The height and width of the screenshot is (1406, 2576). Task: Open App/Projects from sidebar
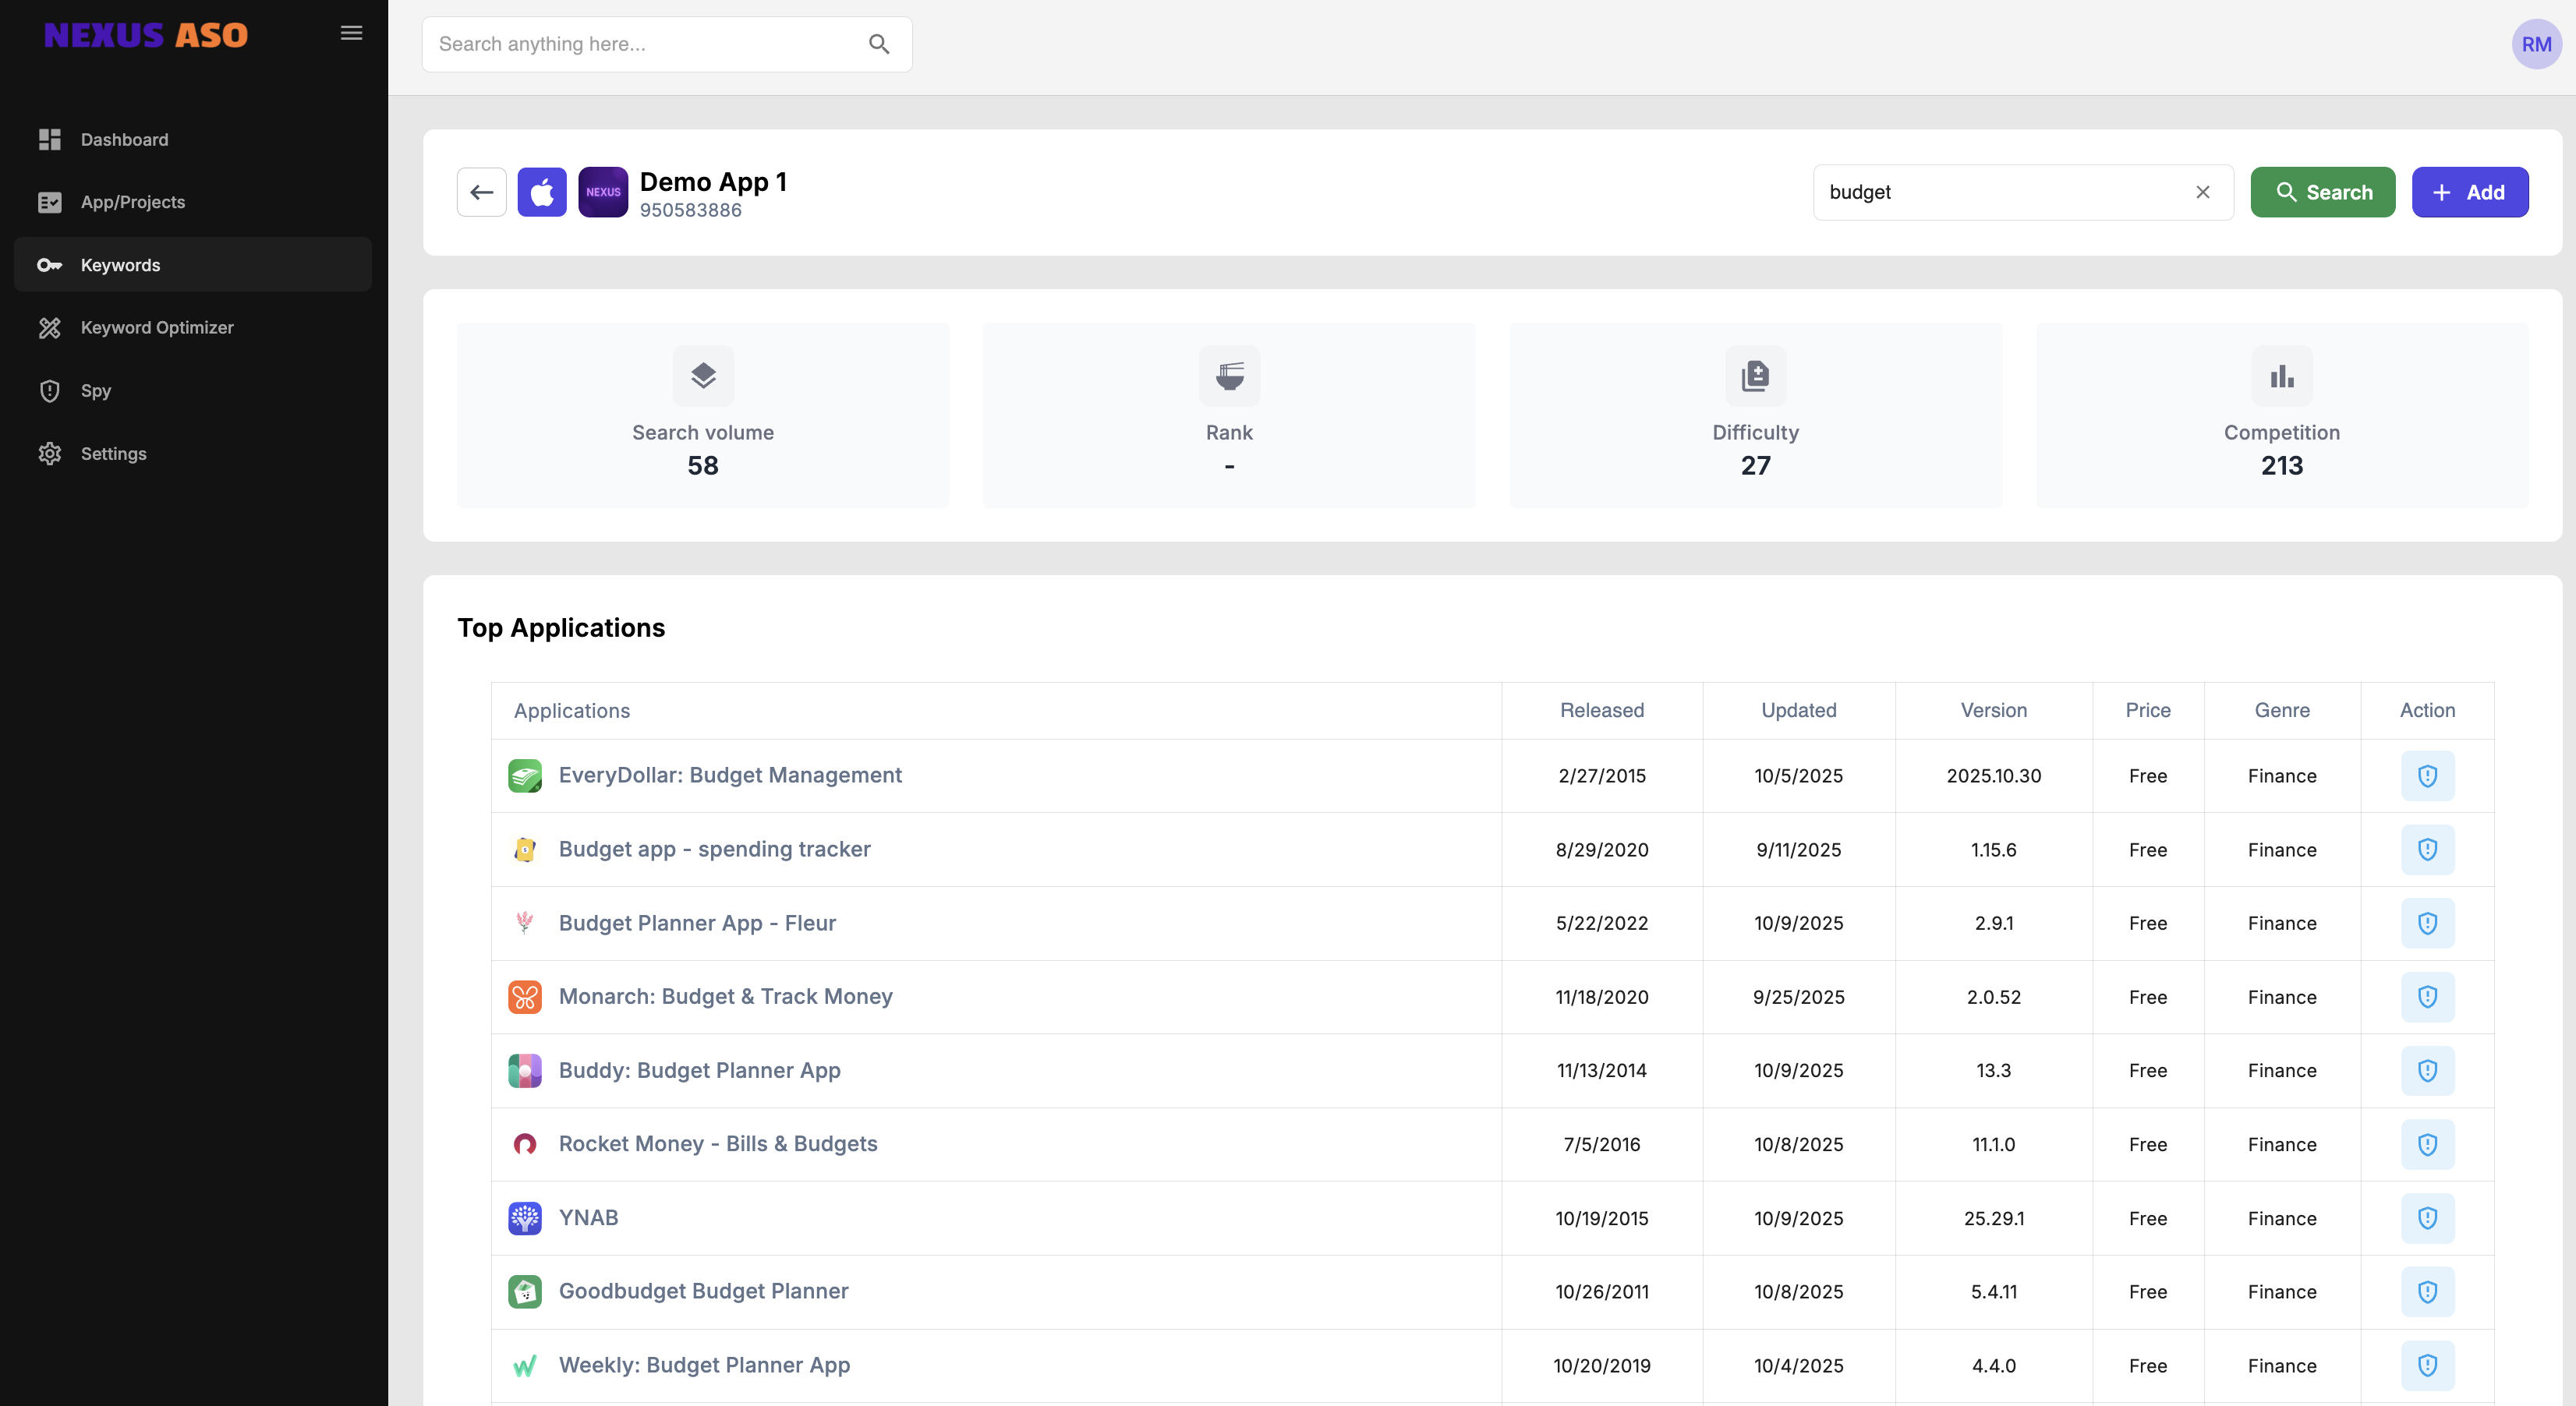coord(132,202)
